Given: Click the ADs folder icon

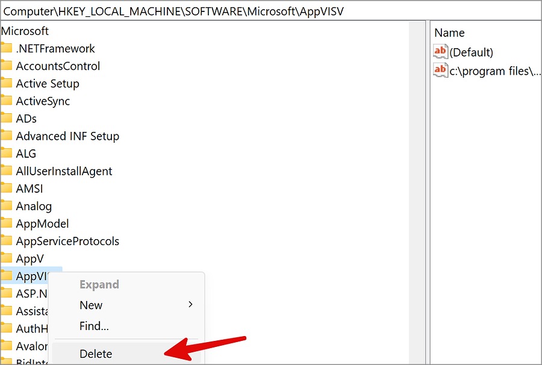Looking at the screenshot, I should [6, 118].
